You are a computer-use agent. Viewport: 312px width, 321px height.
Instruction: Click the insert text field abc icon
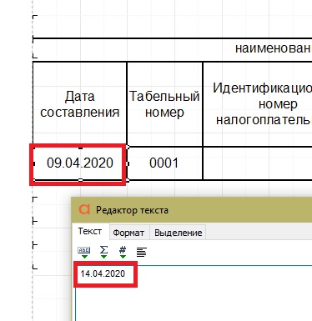[x=84, y=252]
